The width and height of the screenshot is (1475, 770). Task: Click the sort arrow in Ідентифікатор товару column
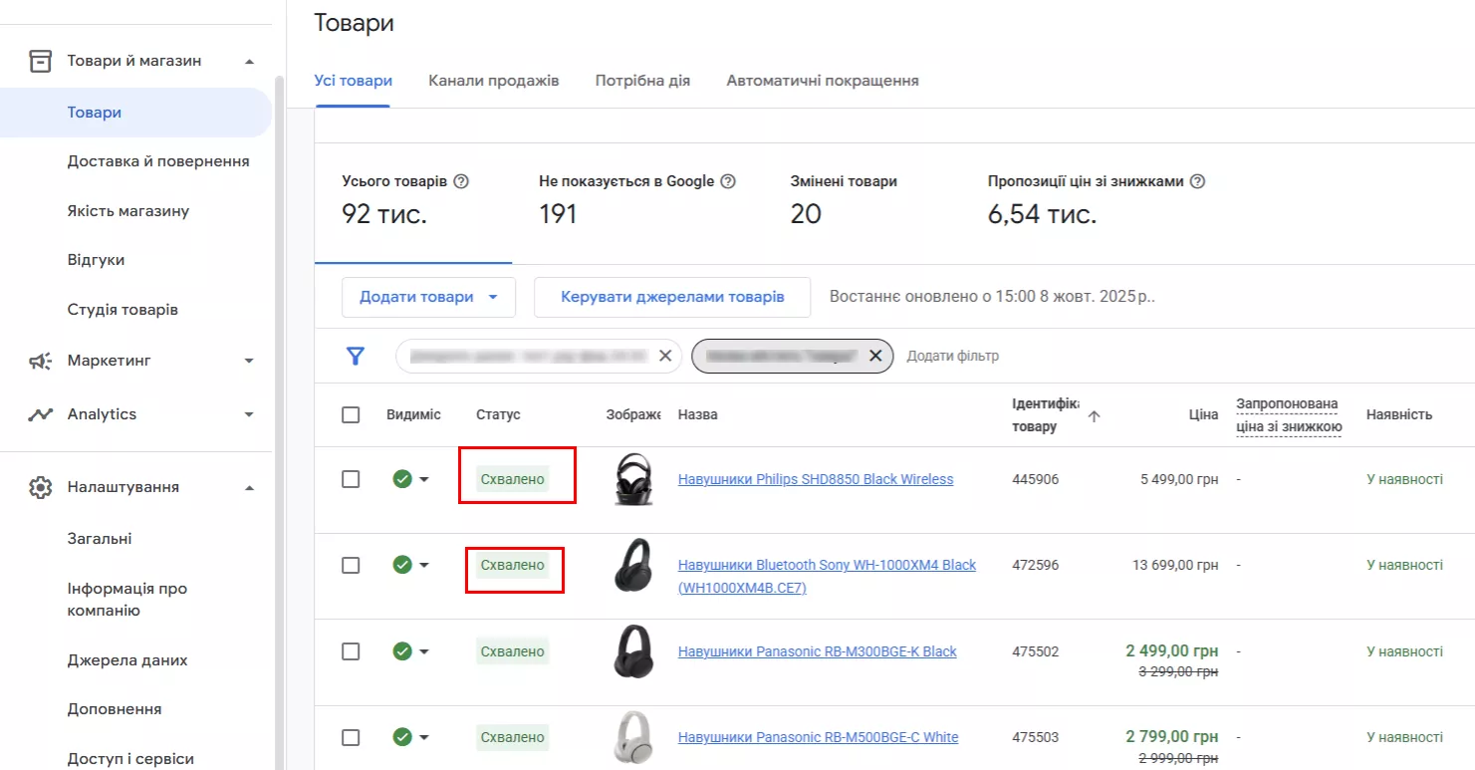point(1095,416)
